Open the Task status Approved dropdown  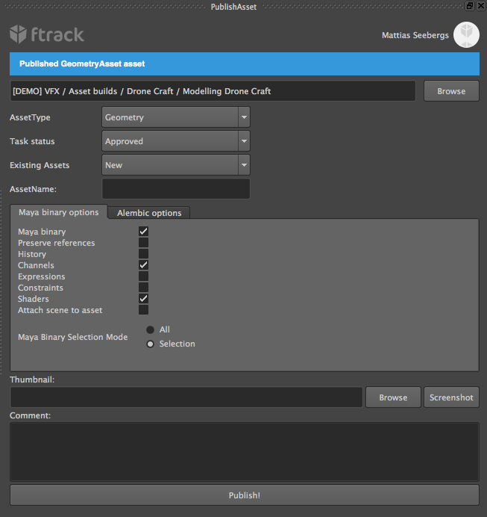[x=176, y=141]
